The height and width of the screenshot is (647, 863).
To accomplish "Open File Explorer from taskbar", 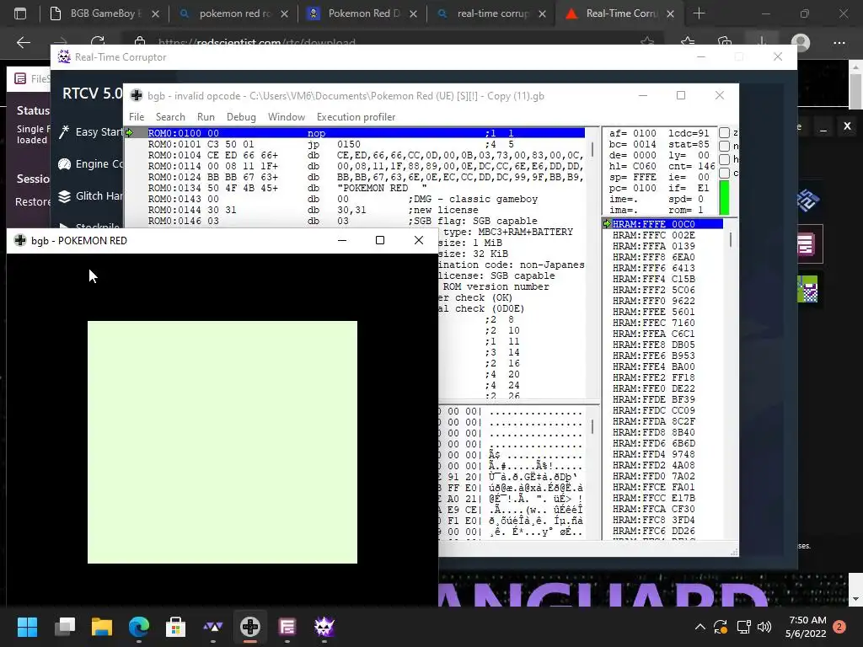I will pos(102,627).
